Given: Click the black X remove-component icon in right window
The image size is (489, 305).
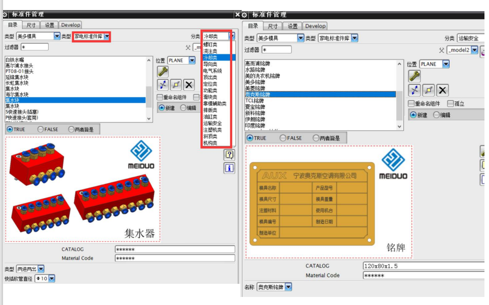Looking at the screenshot, I should pos(442,91).
